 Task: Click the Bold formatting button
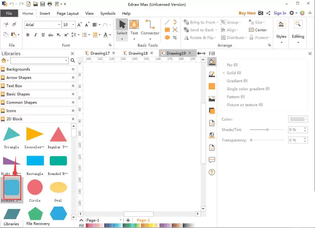(28, 35)
